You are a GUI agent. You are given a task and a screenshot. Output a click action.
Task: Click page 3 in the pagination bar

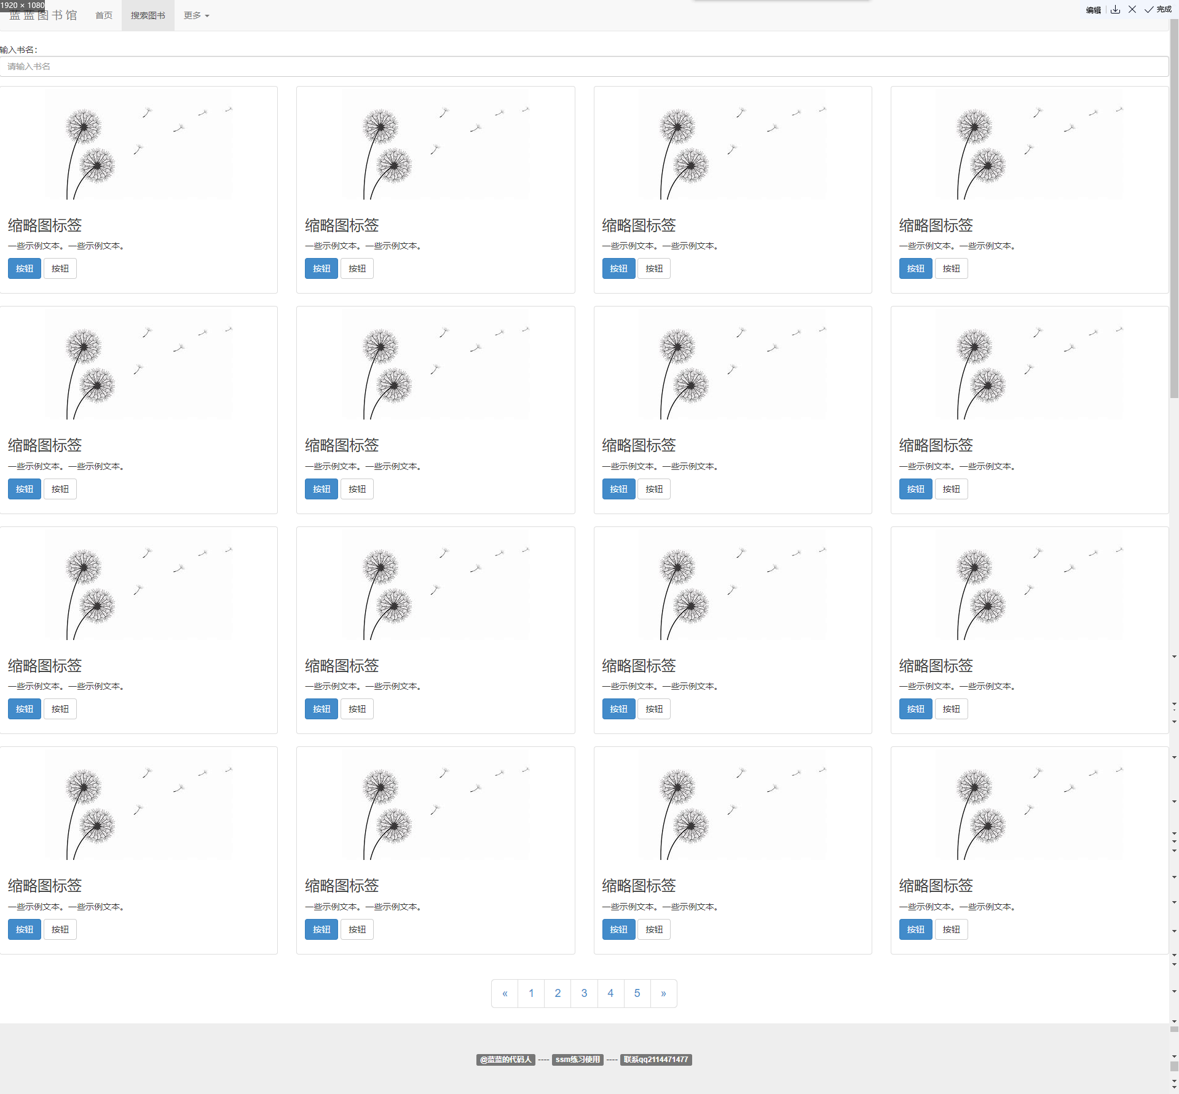click(583, 993)
